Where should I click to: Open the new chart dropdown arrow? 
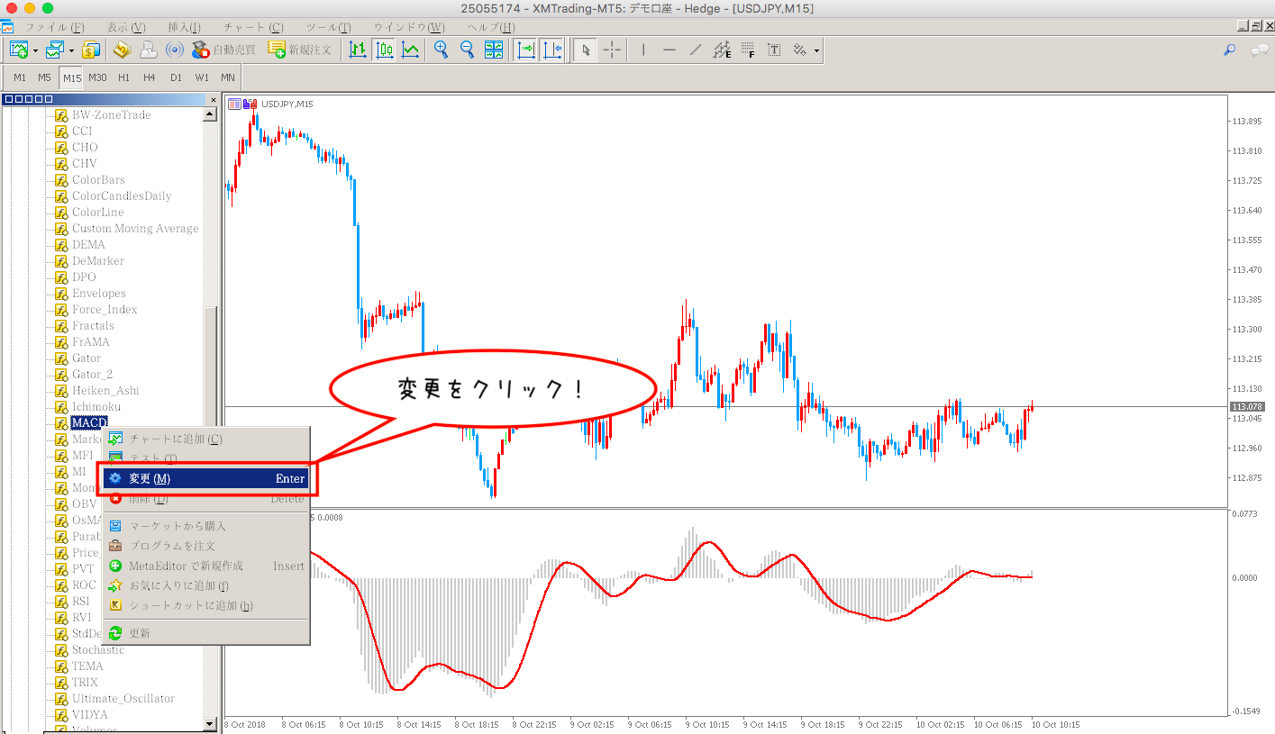click(35, 50)
